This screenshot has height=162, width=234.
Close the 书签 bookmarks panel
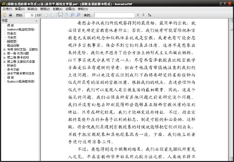(x=36, y=21)
